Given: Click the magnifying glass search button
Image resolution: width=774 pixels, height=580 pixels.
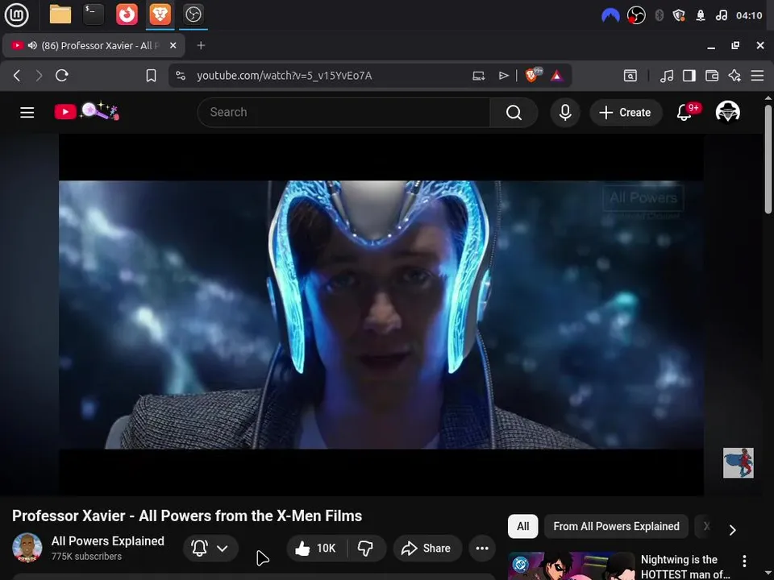Looking at the screenshot, I should (514, 113).
